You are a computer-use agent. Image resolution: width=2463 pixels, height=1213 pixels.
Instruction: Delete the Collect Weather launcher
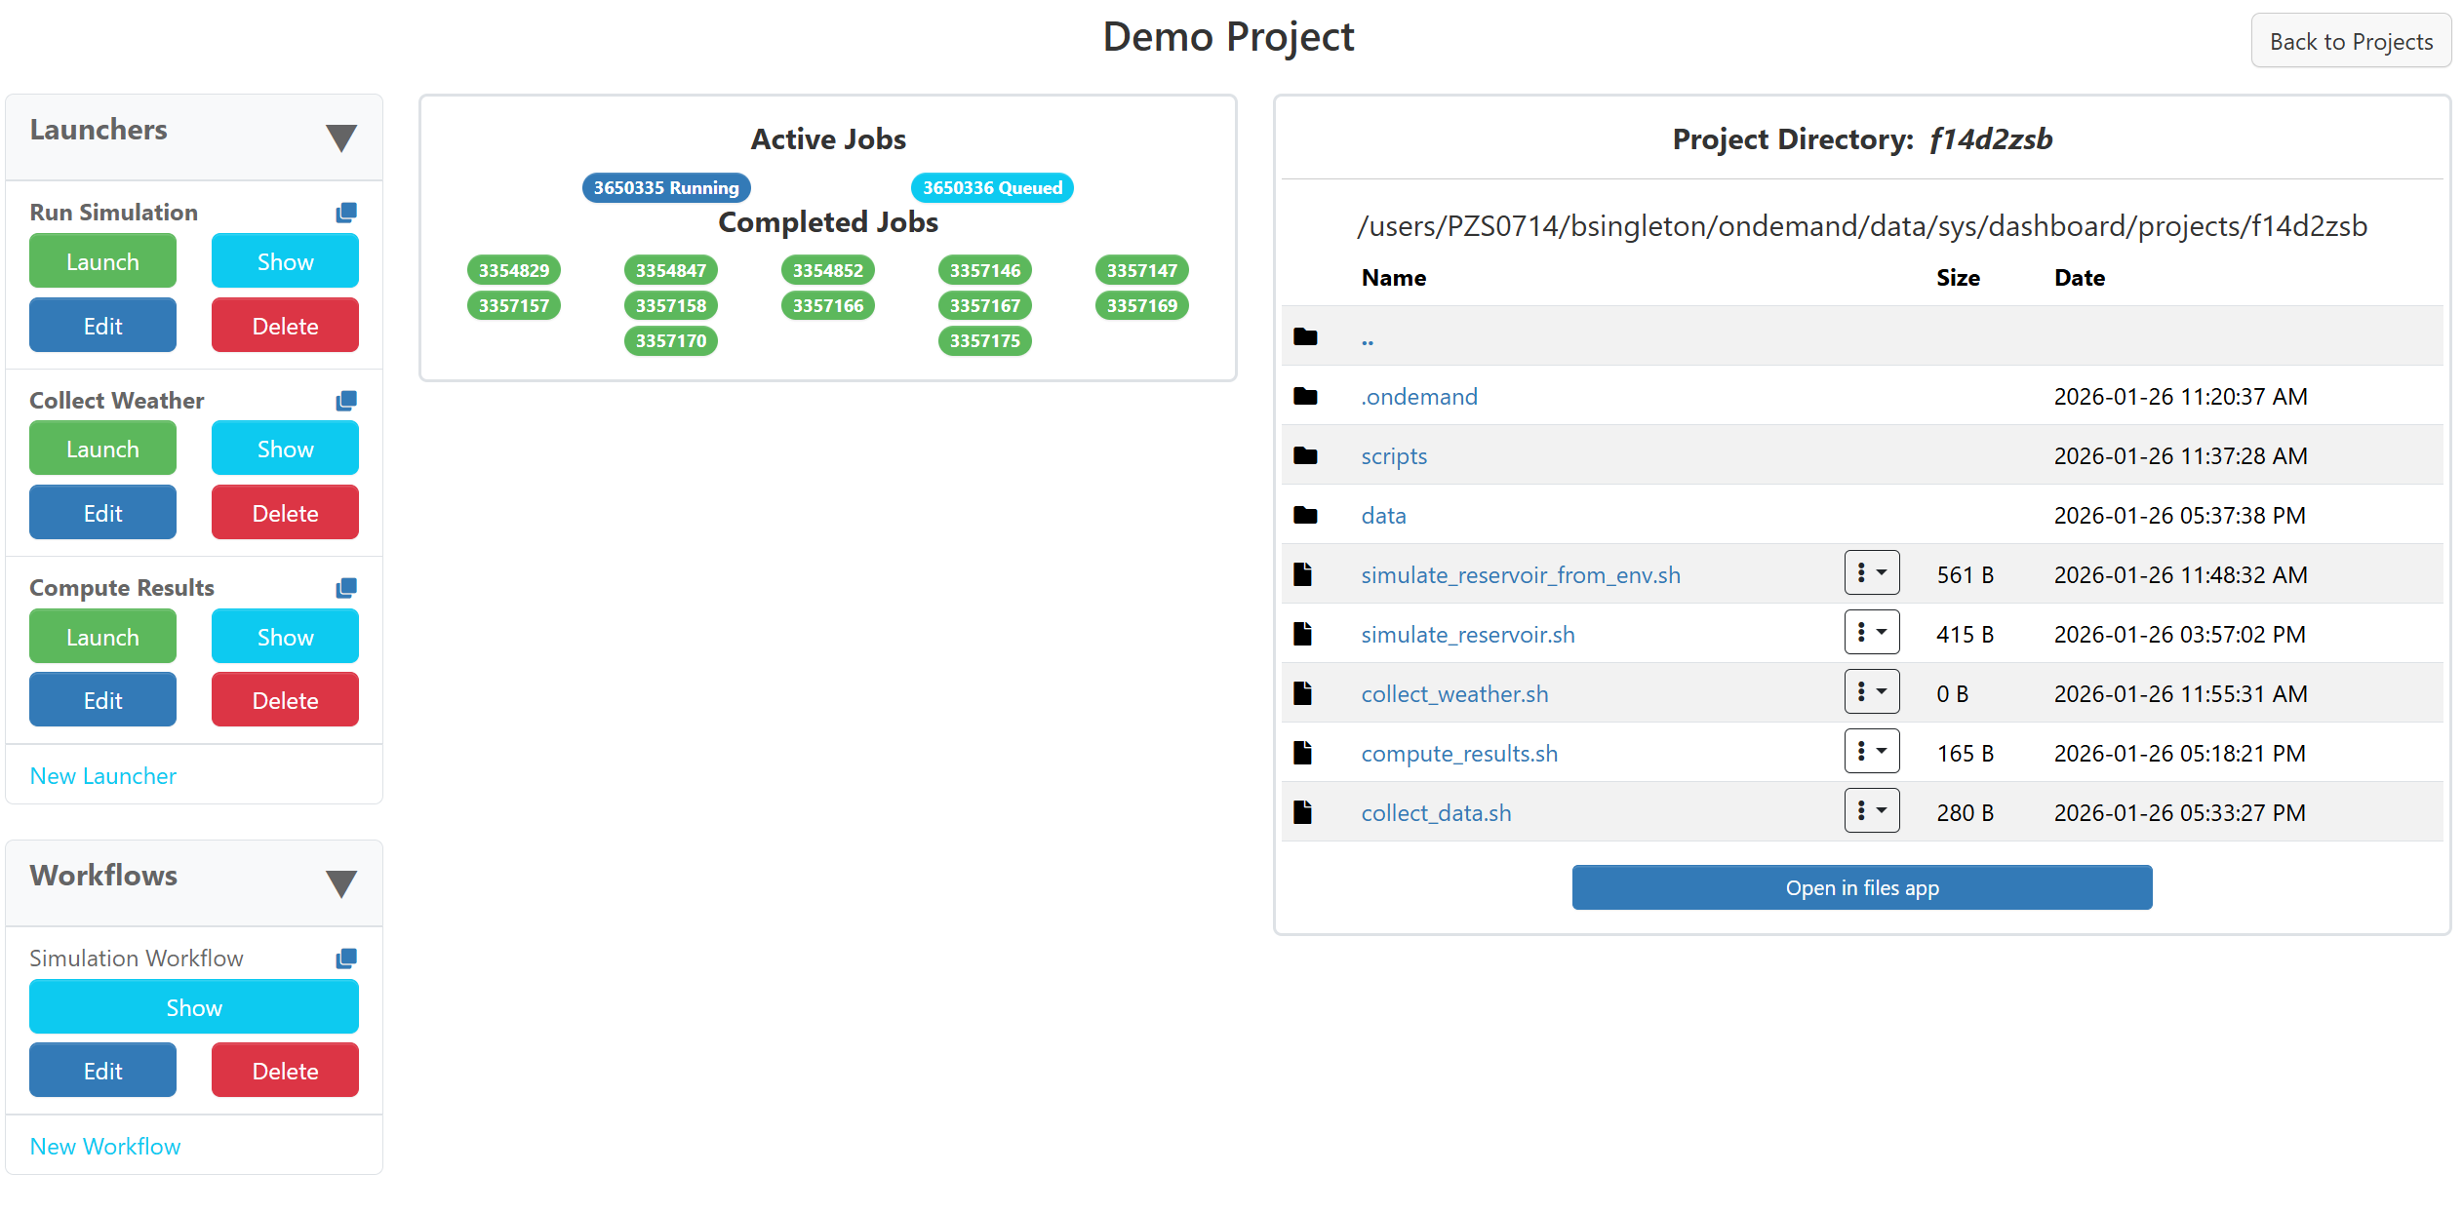[x=284, y=512]
